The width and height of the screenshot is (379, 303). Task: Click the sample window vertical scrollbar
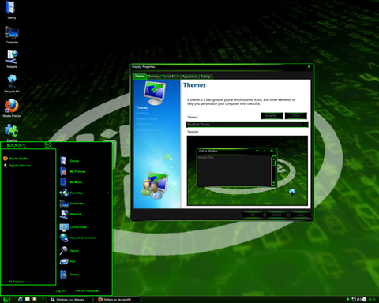pyautogui.click(x=273, y=170)
